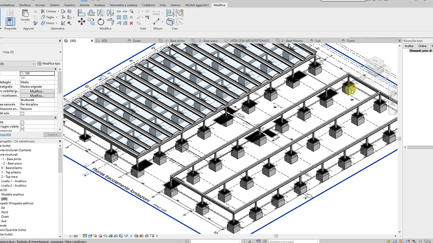Open the Proprietà properties palette icon
Viewport: 433px width, 243px height.
10,21
